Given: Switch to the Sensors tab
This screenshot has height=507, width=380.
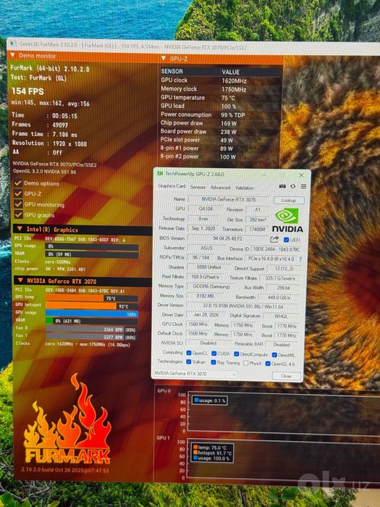Looking at the screenshot, I should click(x=198, y=187).
